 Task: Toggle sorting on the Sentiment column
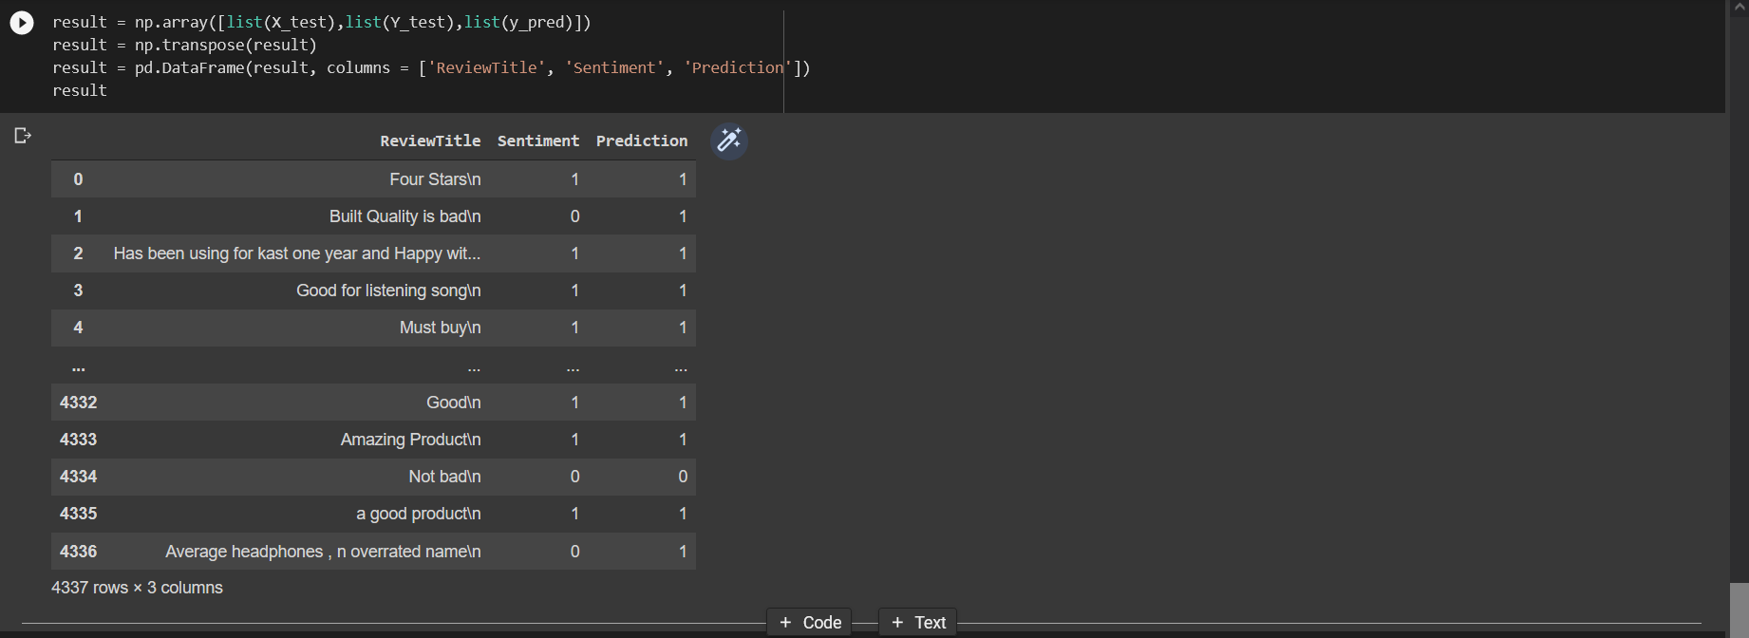coord(538,141)
